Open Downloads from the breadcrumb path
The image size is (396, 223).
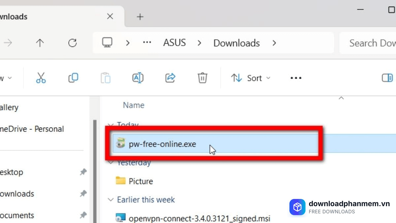click(x=236, y=43)
